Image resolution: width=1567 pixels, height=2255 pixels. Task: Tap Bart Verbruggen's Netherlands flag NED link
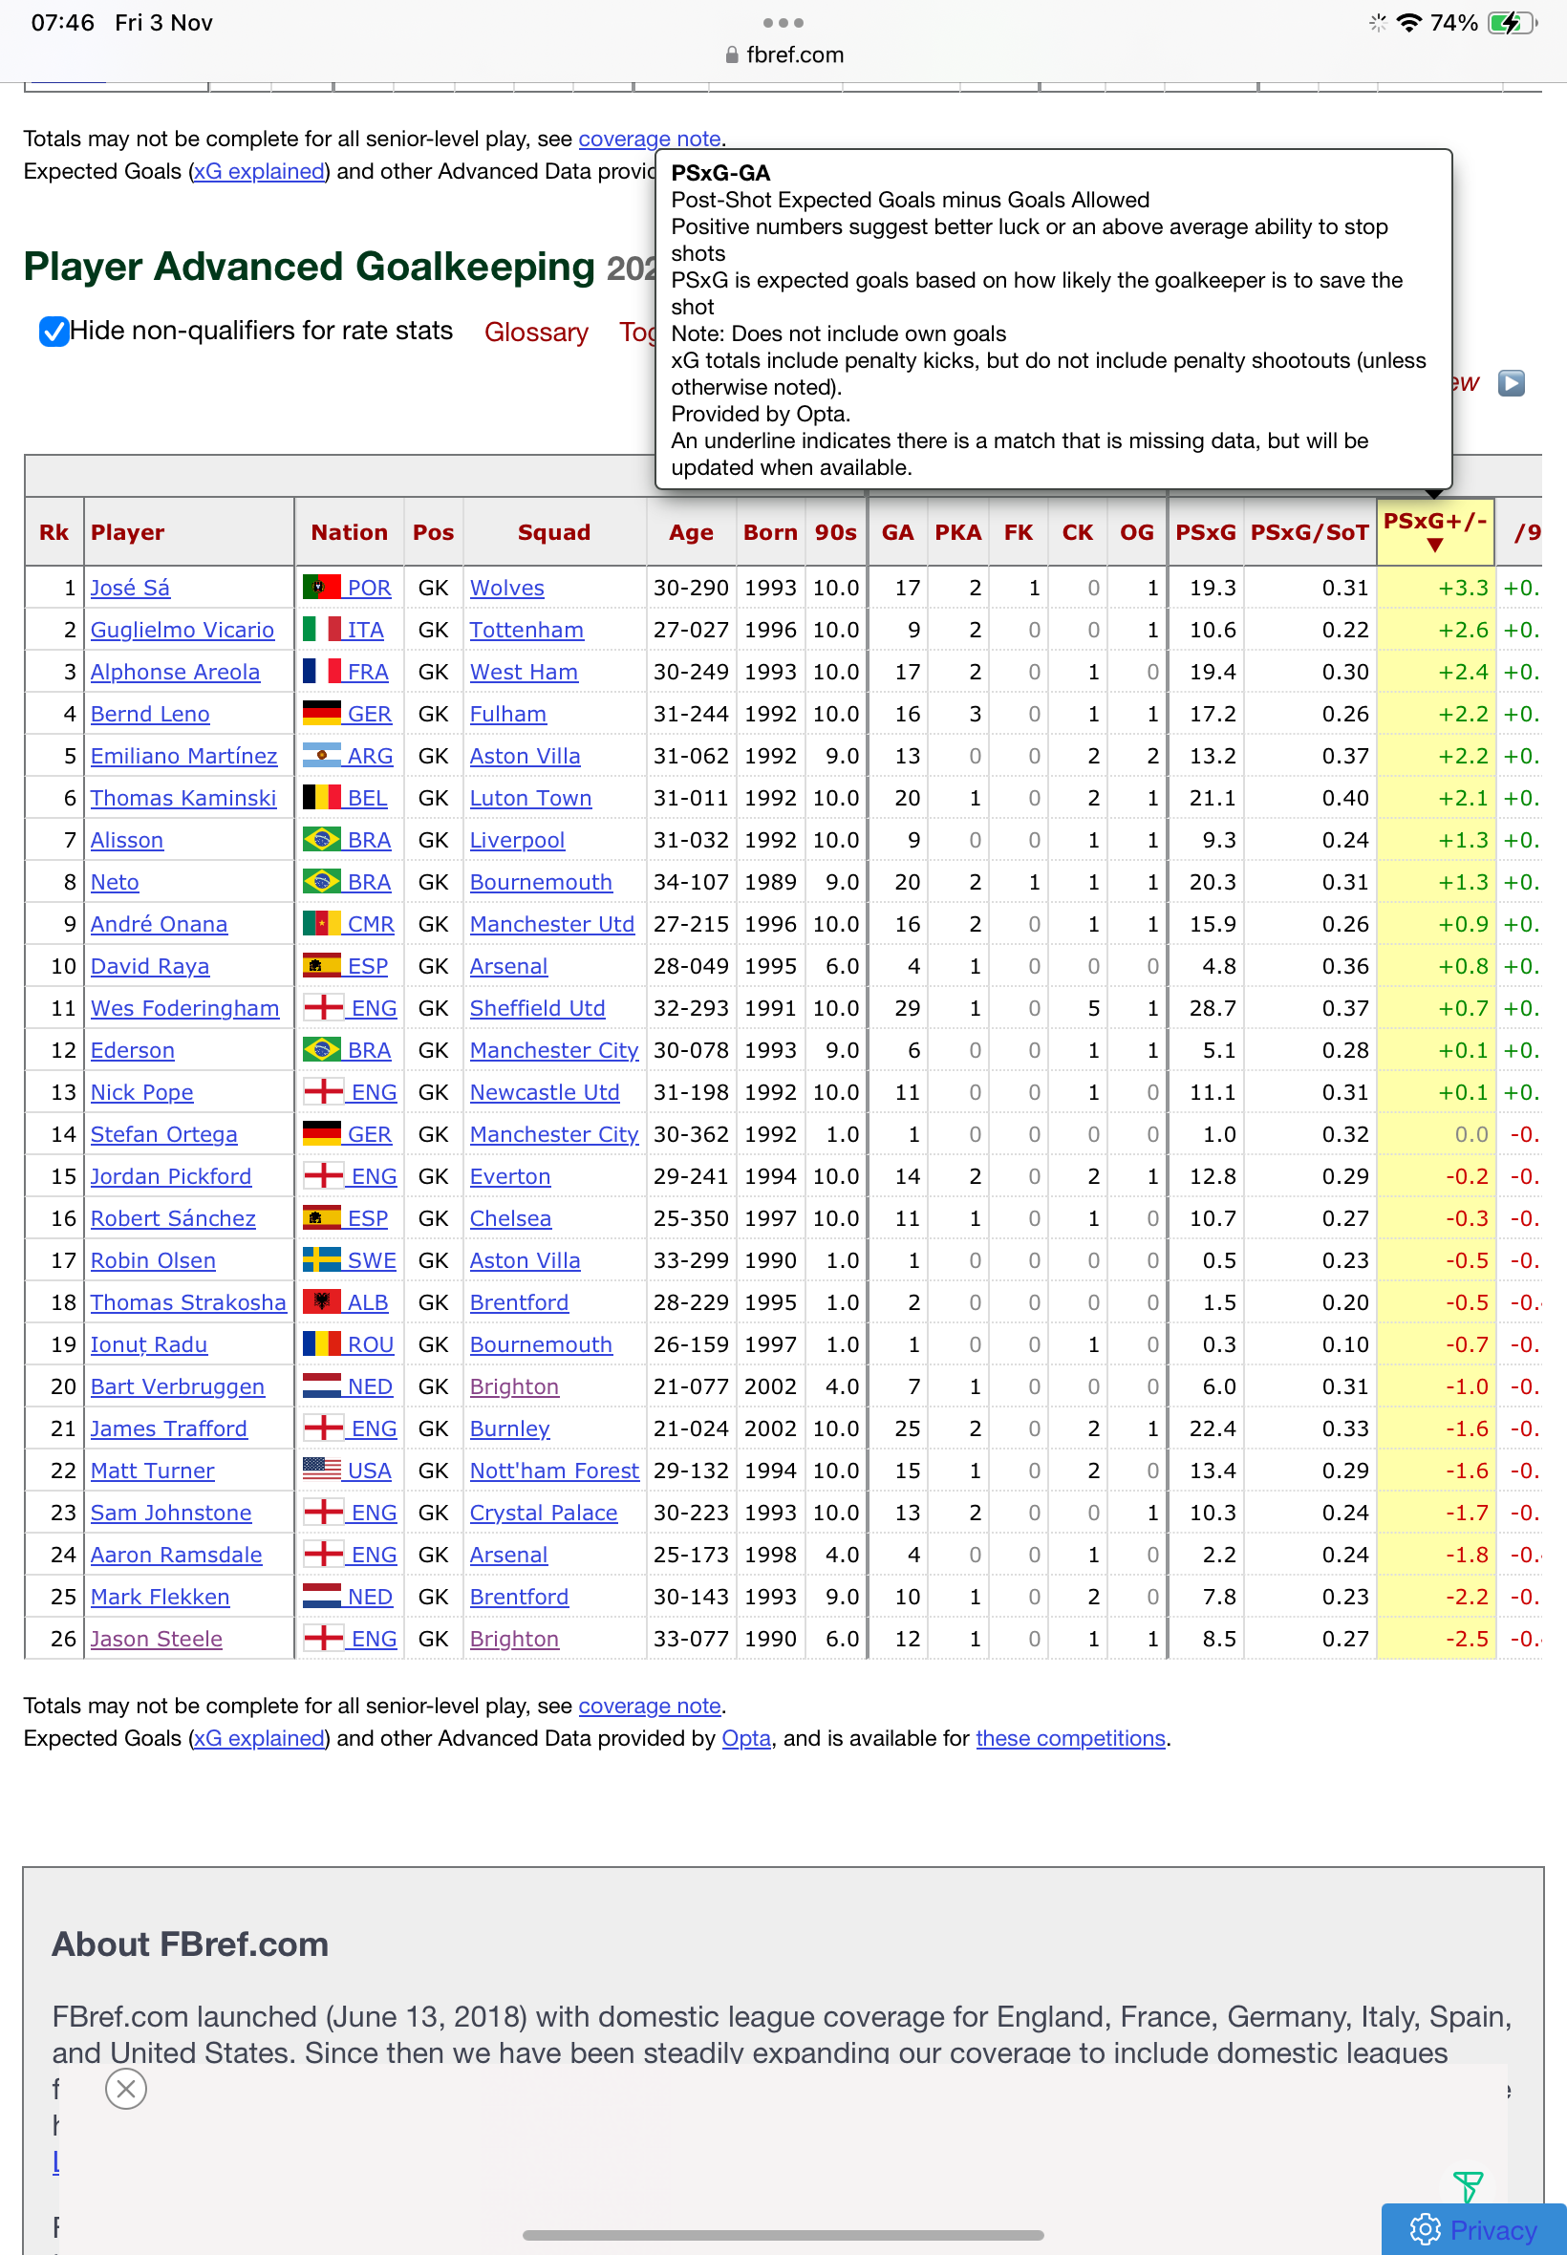tap(348, 1387)
